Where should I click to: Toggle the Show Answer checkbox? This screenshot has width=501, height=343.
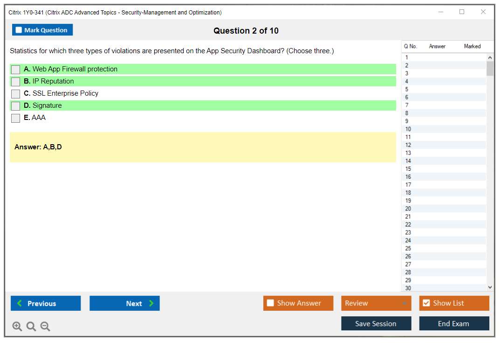(270, 303)
